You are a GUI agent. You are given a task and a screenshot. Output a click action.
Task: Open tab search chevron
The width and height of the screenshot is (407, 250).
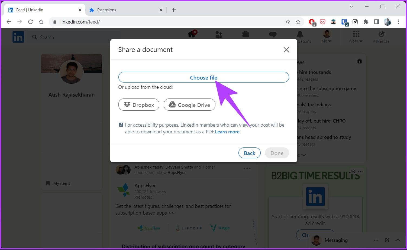click(x=351, y=6)
